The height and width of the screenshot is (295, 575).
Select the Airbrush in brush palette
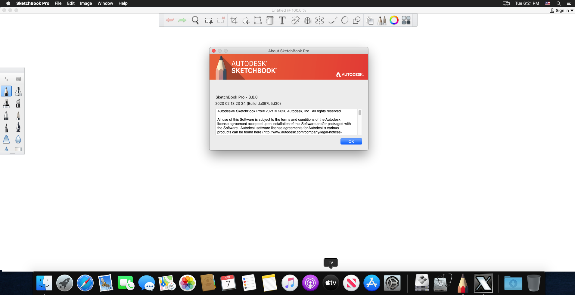pos(18,91)
